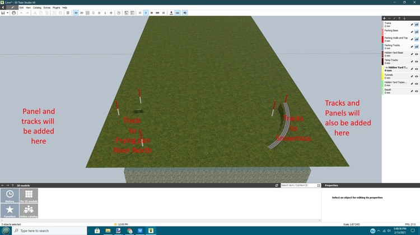Toggle Parking Tracks layer visibility
The image size is (420, 235).
417,47
